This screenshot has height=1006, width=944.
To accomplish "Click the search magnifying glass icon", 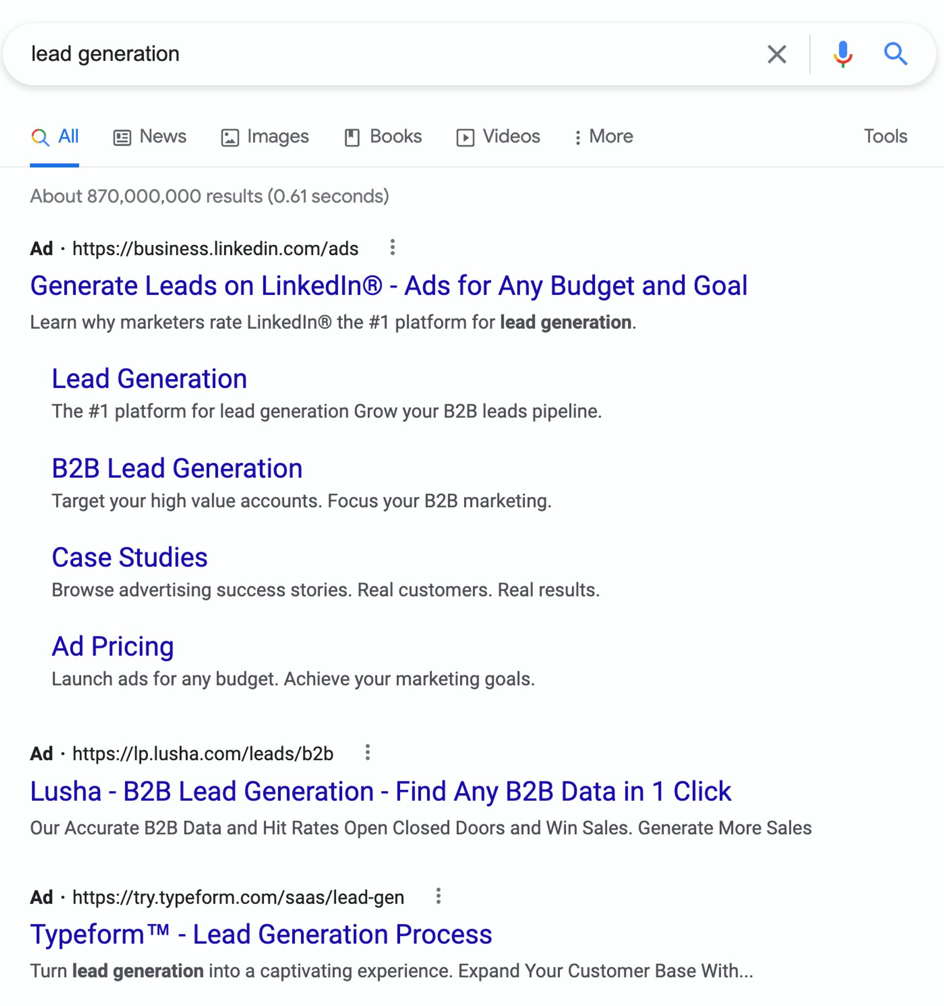I will (x=897, y=54).
